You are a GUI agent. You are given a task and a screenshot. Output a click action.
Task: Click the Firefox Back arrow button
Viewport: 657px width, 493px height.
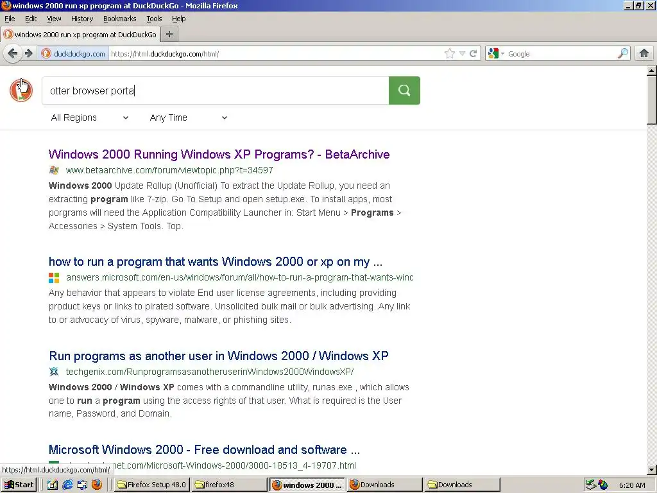coord(13,53)
